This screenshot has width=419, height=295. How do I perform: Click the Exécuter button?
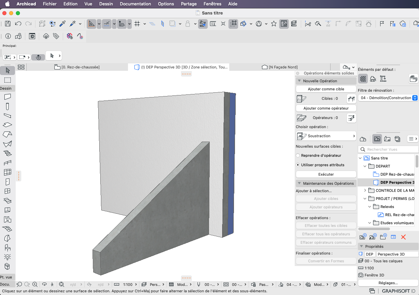(x=326, y=174)
